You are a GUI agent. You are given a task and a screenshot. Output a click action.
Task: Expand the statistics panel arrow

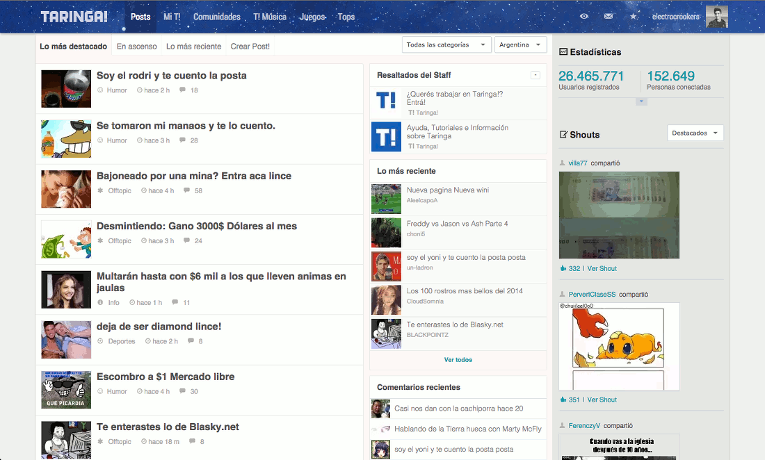641,101
